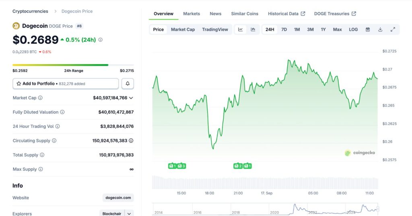Expand chart to fullscreen
Screen dimensions: 412x216
coord(393,30)
